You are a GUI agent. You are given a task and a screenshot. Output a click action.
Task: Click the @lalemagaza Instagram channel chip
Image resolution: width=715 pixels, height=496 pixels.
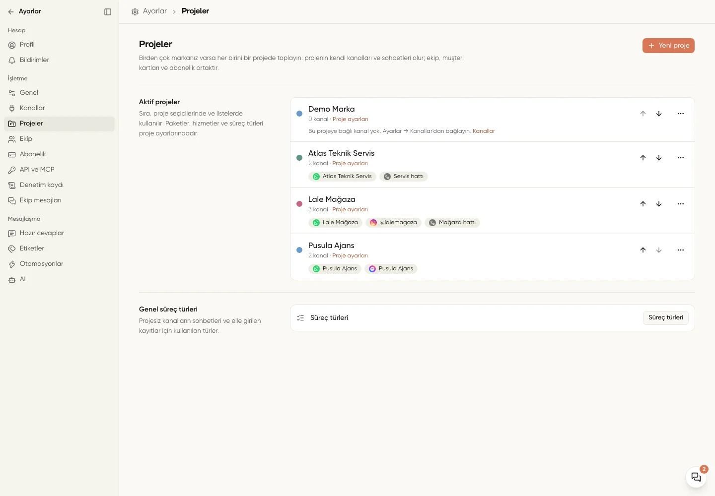(x=393, y=223)
